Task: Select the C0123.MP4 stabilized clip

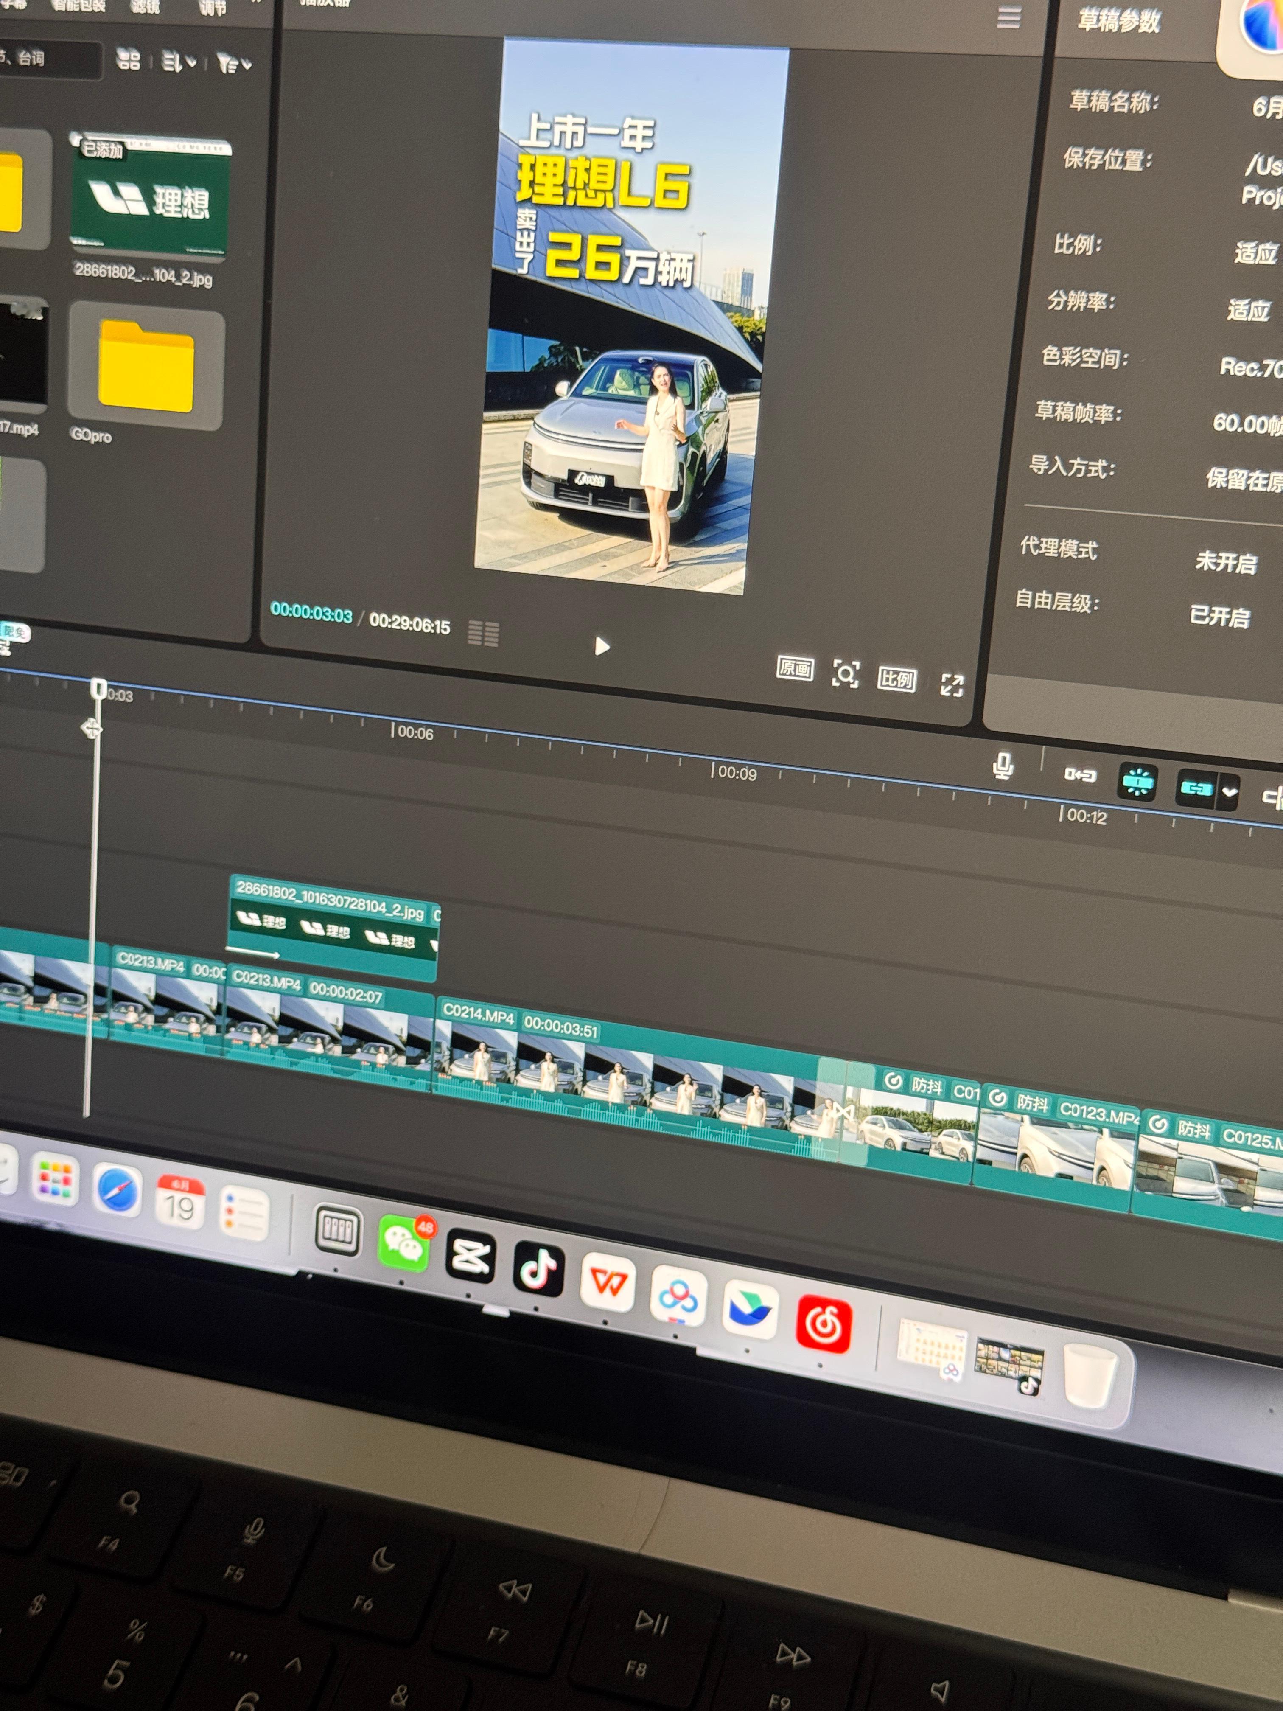Action: point(1055,1148)
